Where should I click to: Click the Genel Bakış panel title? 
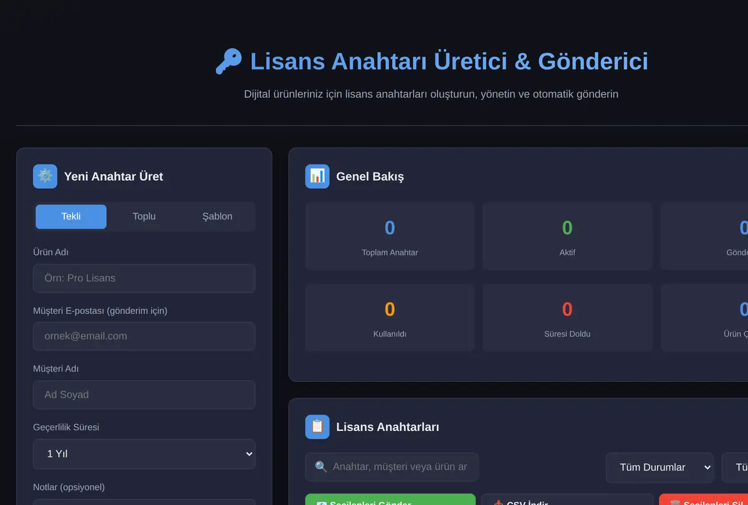[x=370, y=177]
